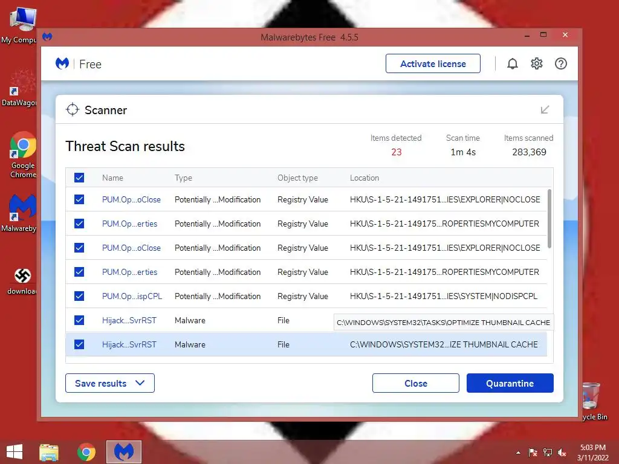Click the Scan time value 1m 4s

[x=463, y=152]
